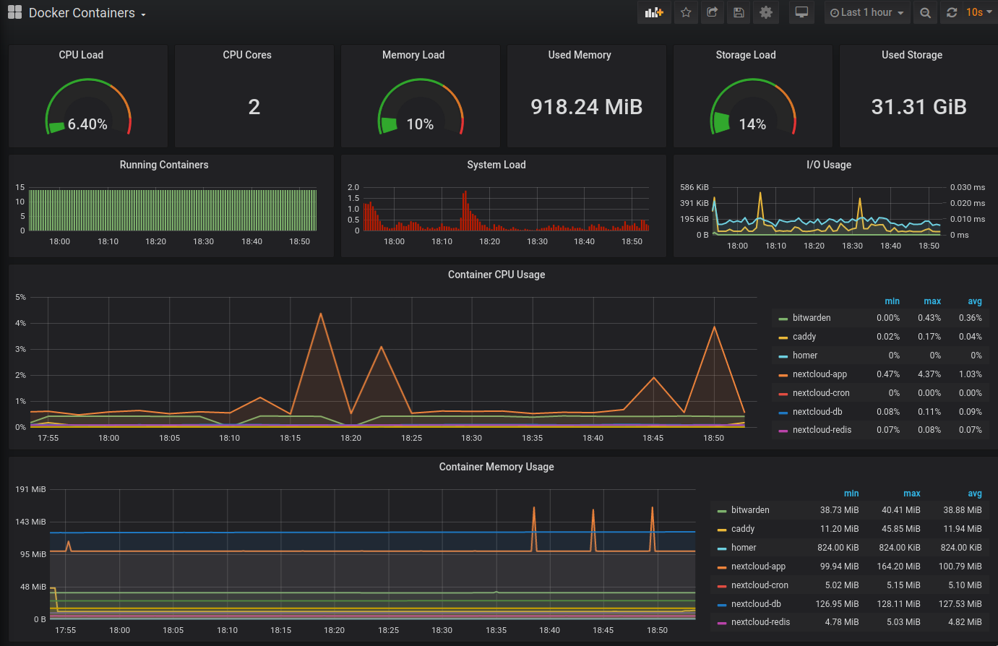The height and width of the screenshot is (646, 998).
Task: Toggle bitwarden series in memory legend
Action: tap(750, 510)
